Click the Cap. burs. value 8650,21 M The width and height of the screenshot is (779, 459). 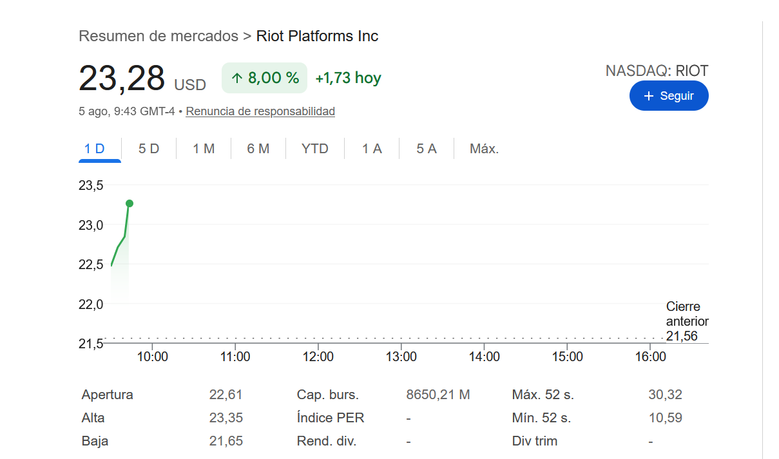(x=438, y=395)
